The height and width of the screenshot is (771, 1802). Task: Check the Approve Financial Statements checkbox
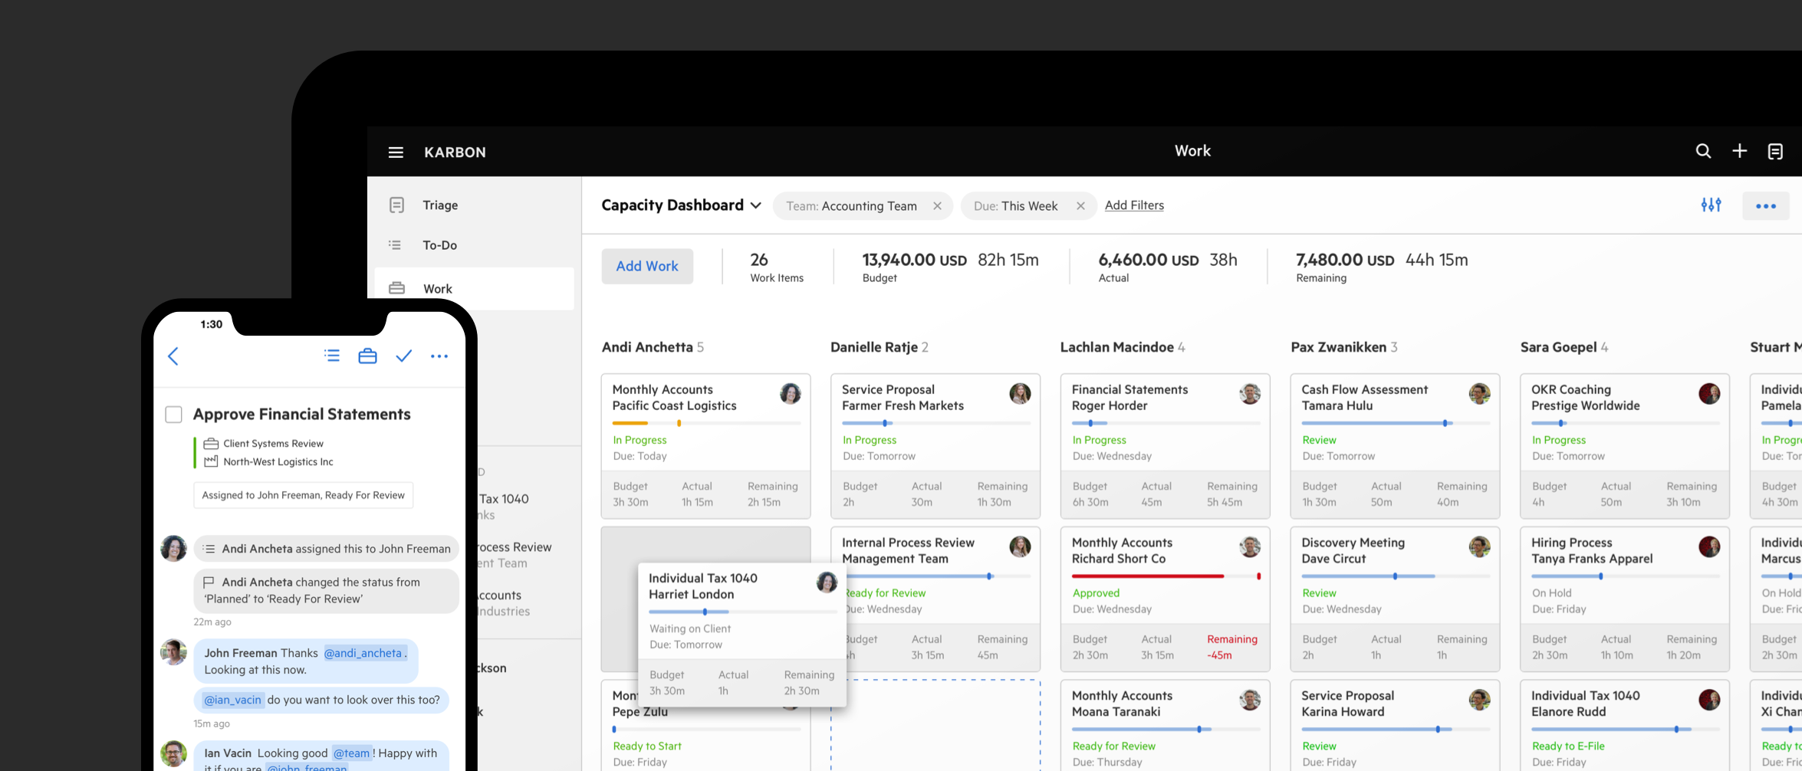click(x=174, y=415)
